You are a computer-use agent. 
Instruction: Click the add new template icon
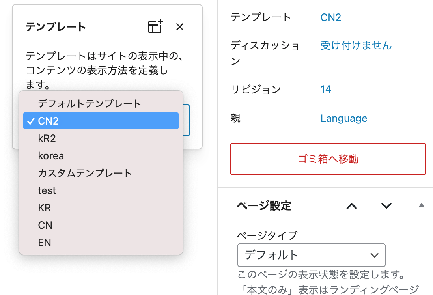tap(155, 27)
